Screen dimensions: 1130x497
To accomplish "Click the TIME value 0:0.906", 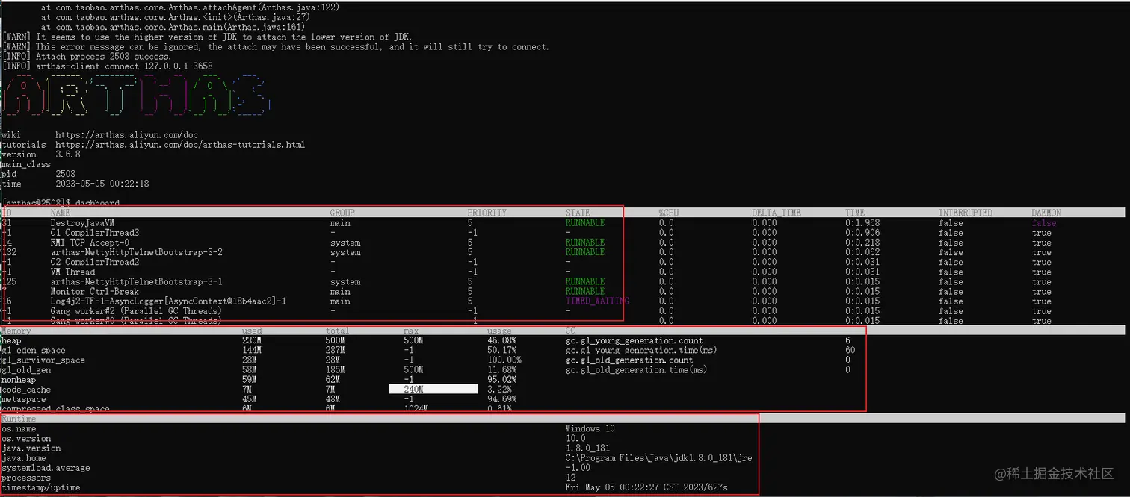I will coord(862,233).
